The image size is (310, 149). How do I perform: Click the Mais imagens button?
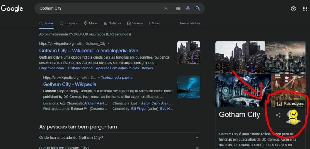pos(290,104)
